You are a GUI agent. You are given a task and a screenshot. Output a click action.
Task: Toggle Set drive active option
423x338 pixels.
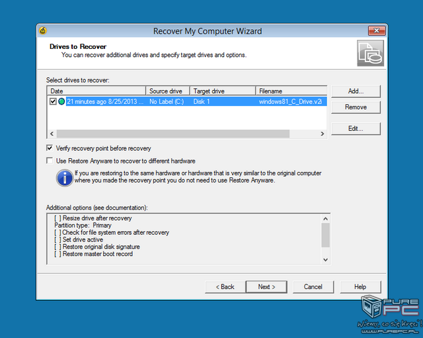(x=79, y=239)
